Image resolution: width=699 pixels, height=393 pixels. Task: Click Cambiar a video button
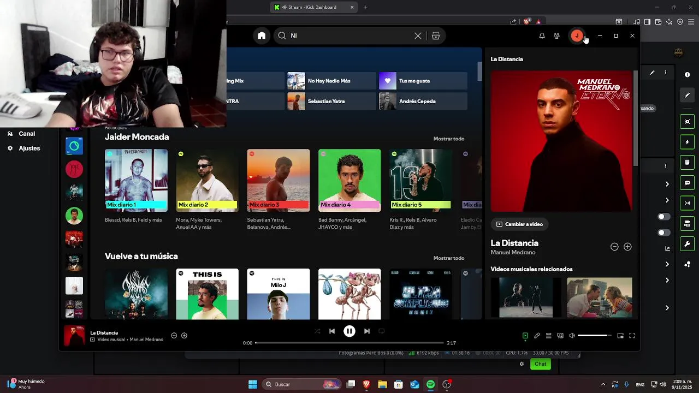tap(519, 224)
